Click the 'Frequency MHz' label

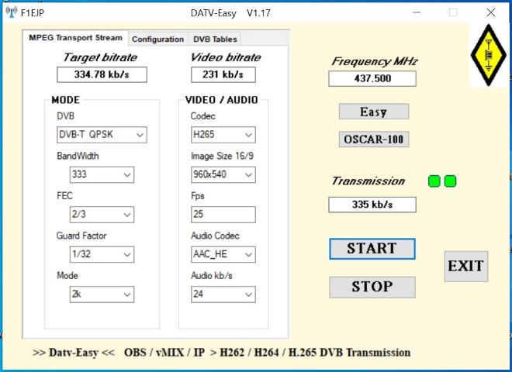375,61
